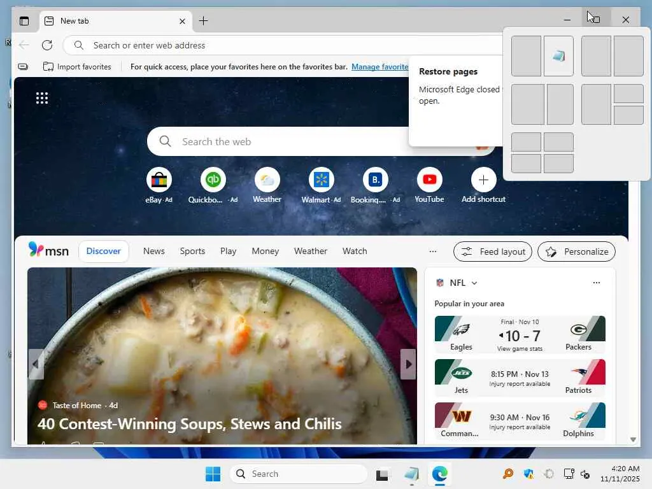Switch to the Weather feed tab
This screenshot has height=489, width=652.
pyautogui.click(x=311, y=251)
